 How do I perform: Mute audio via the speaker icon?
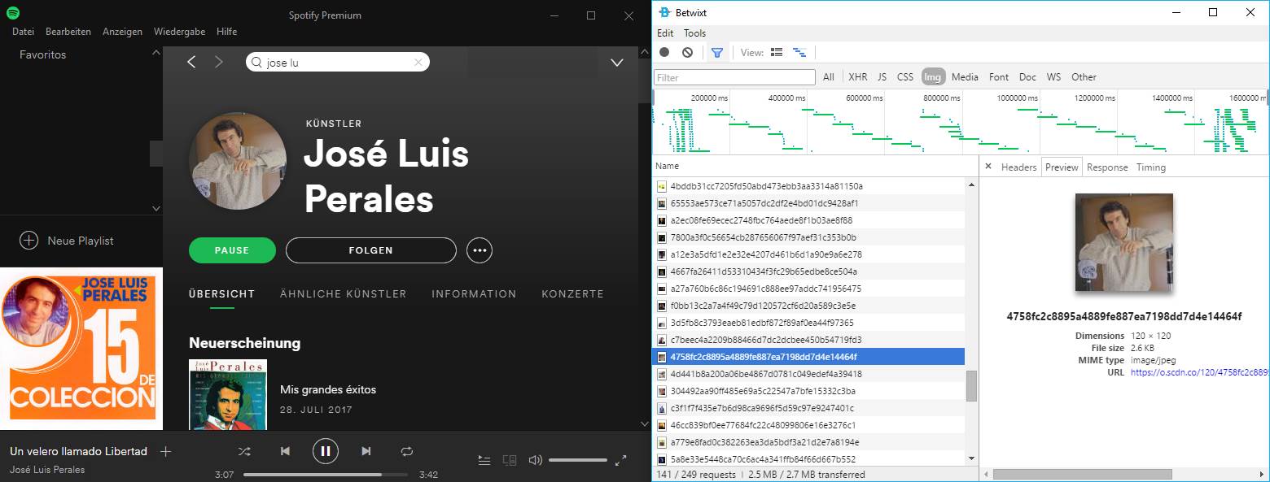click(535, 459)
